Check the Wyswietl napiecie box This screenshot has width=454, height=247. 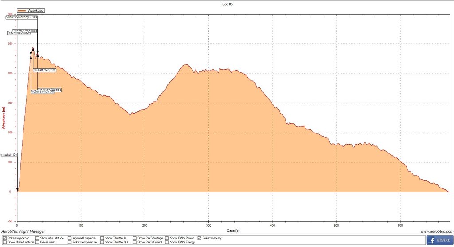coord(70,238)
